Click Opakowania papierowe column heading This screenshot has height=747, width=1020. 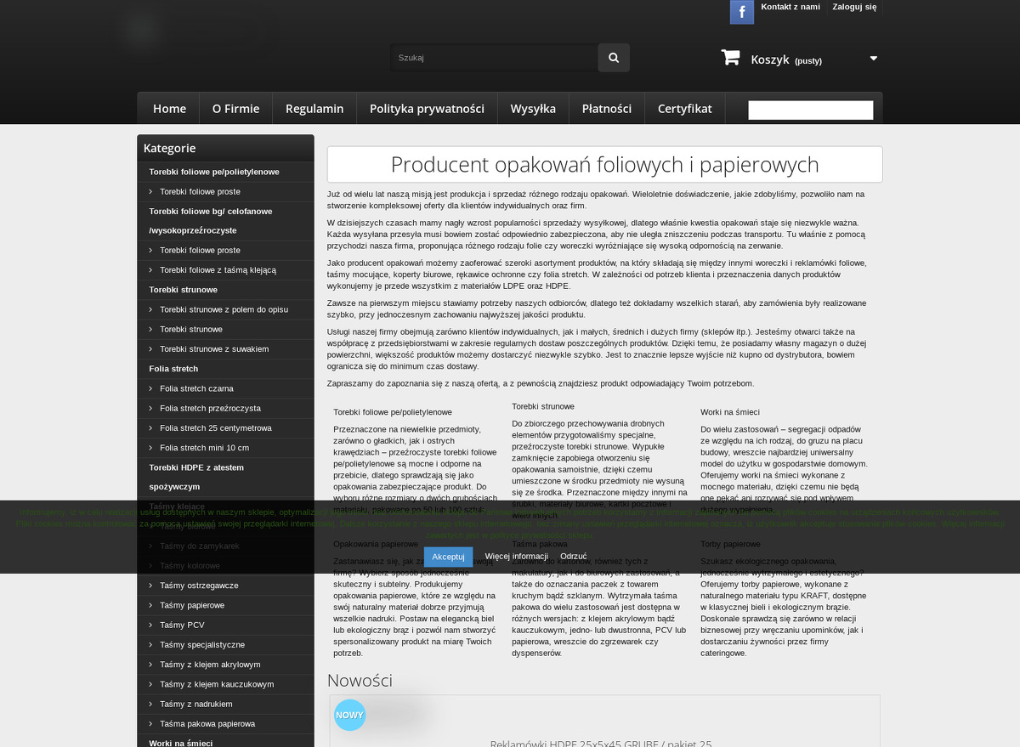pyautogui.click(x=376, y=543)
